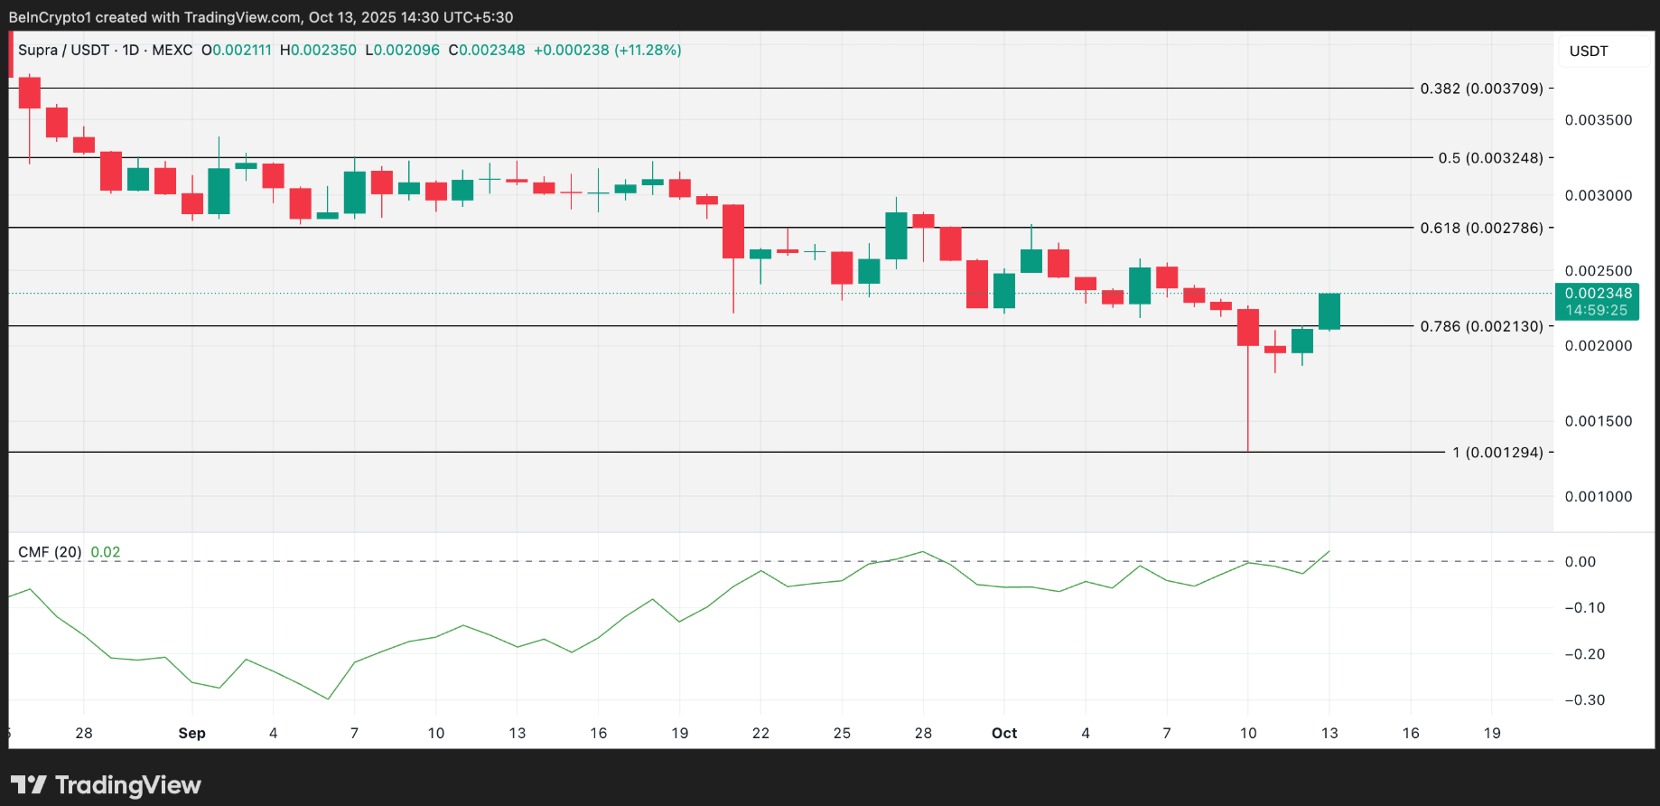Image resolution: width=1660 pixels, height=806 pixels.
Task: Click the 22 date label on time axis
Action: point(760,734)
